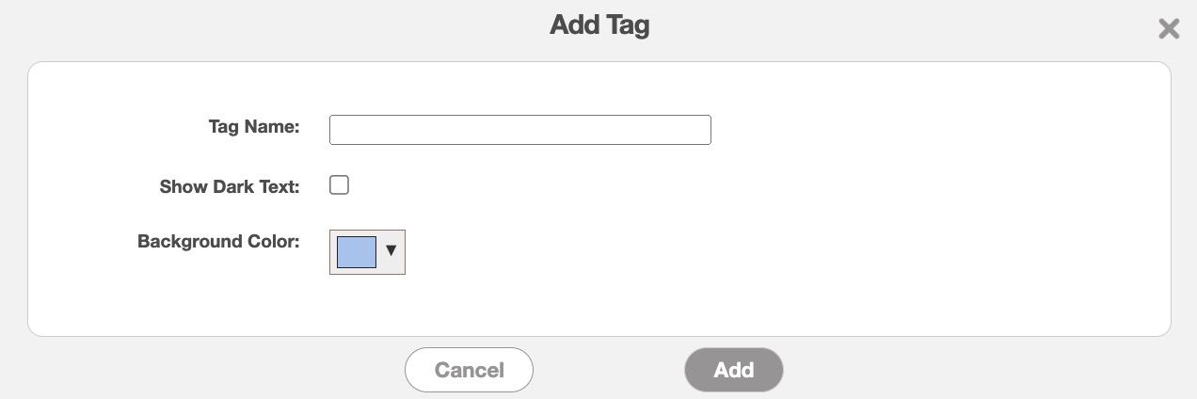The image size is (1197, 399).
Task: Open the background color picker
Action: click(367, 252)
